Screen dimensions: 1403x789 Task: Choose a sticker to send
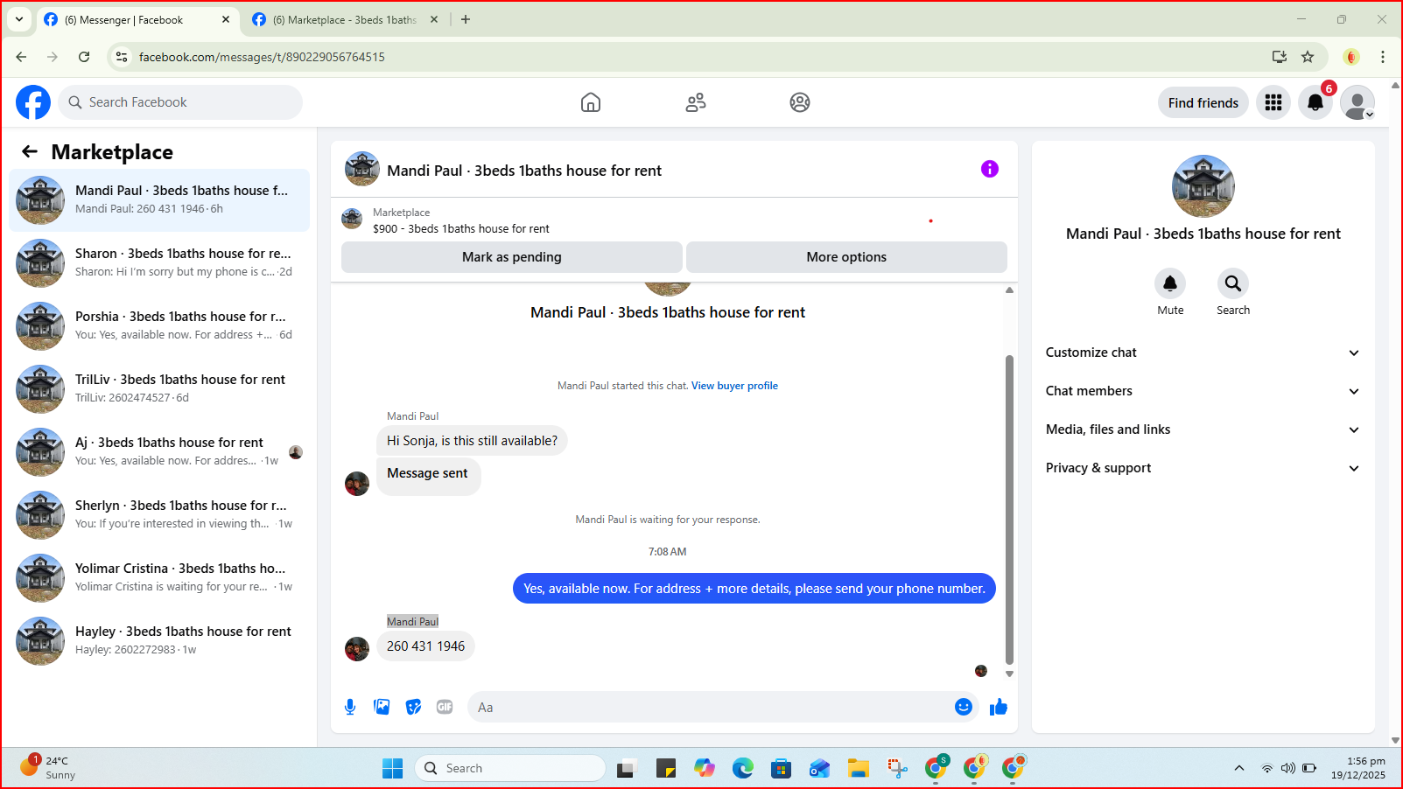pos(413,707)
